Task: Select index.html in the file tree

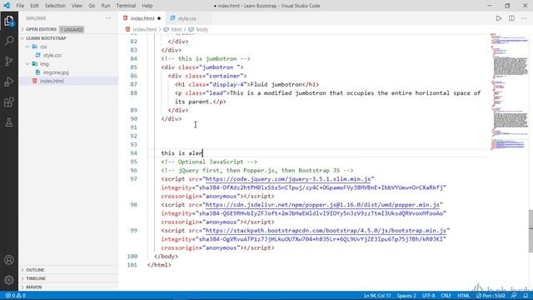Action: click(52, 81)
